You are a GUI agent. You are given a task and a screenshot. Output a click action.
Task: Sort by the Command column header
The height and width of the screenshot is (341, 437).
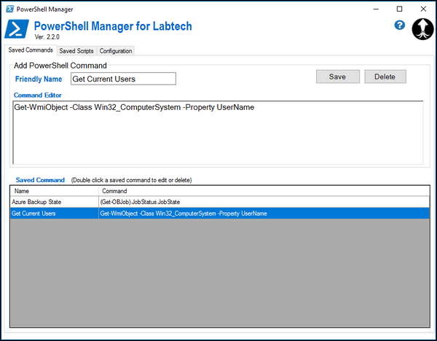264,191
